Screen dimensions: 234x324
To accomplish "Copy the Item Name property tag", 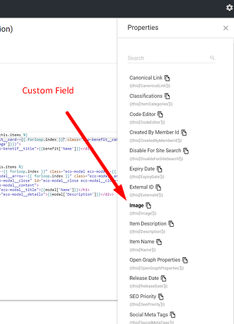I will tap(159, 242).
